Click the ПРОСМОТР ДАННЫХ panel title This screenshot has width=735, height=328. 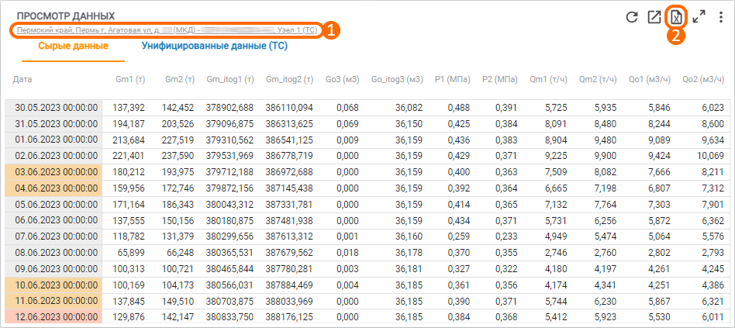point(66,17)
